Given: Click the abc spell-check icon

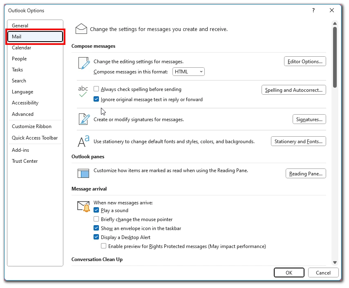Looking at the screenshot, I should (83, 91).
